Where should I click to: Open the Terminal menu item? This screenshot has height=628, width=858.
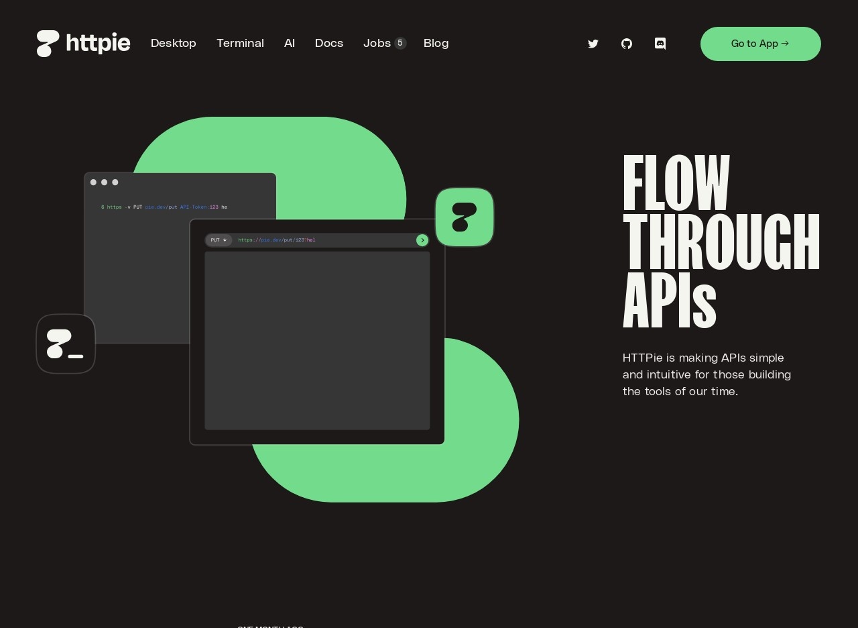240,44
